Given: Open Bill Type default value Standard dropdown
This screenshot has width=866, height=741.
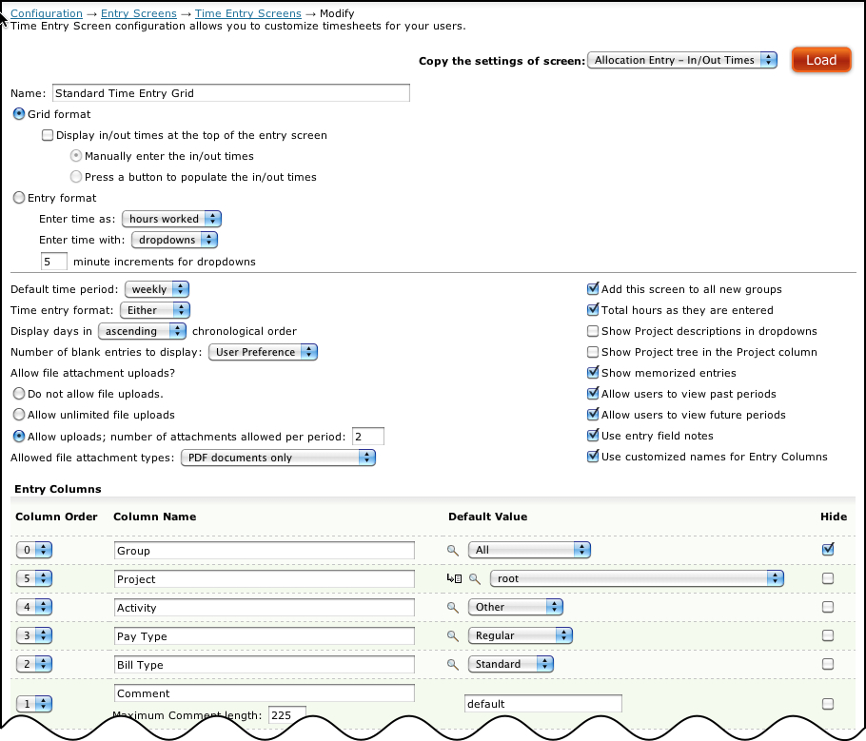Looking at the screenshot, I should (x=511, y=664).
